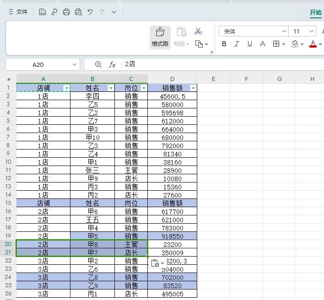
Task: Click the scissors Cut icon
Action: [x=198, y=31]
